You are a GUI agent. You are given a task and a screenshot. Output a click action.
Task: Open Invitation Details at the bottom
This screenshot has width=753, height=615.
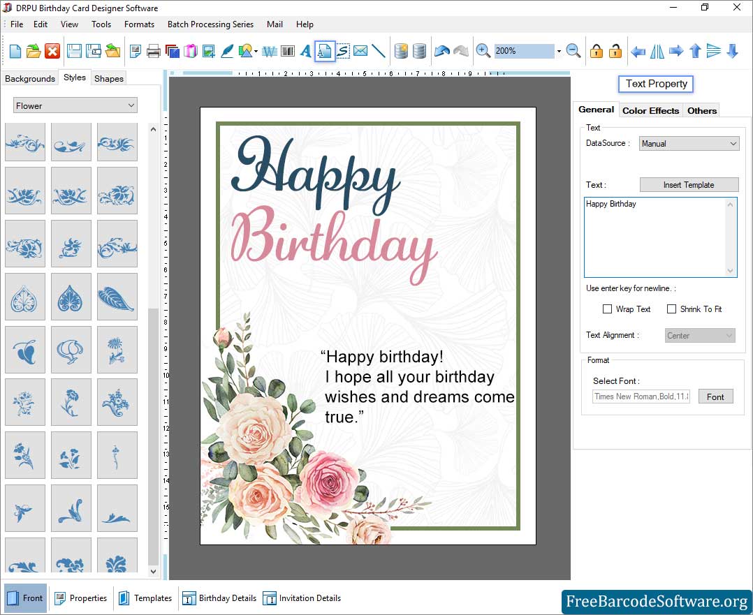tap(302, 598)
